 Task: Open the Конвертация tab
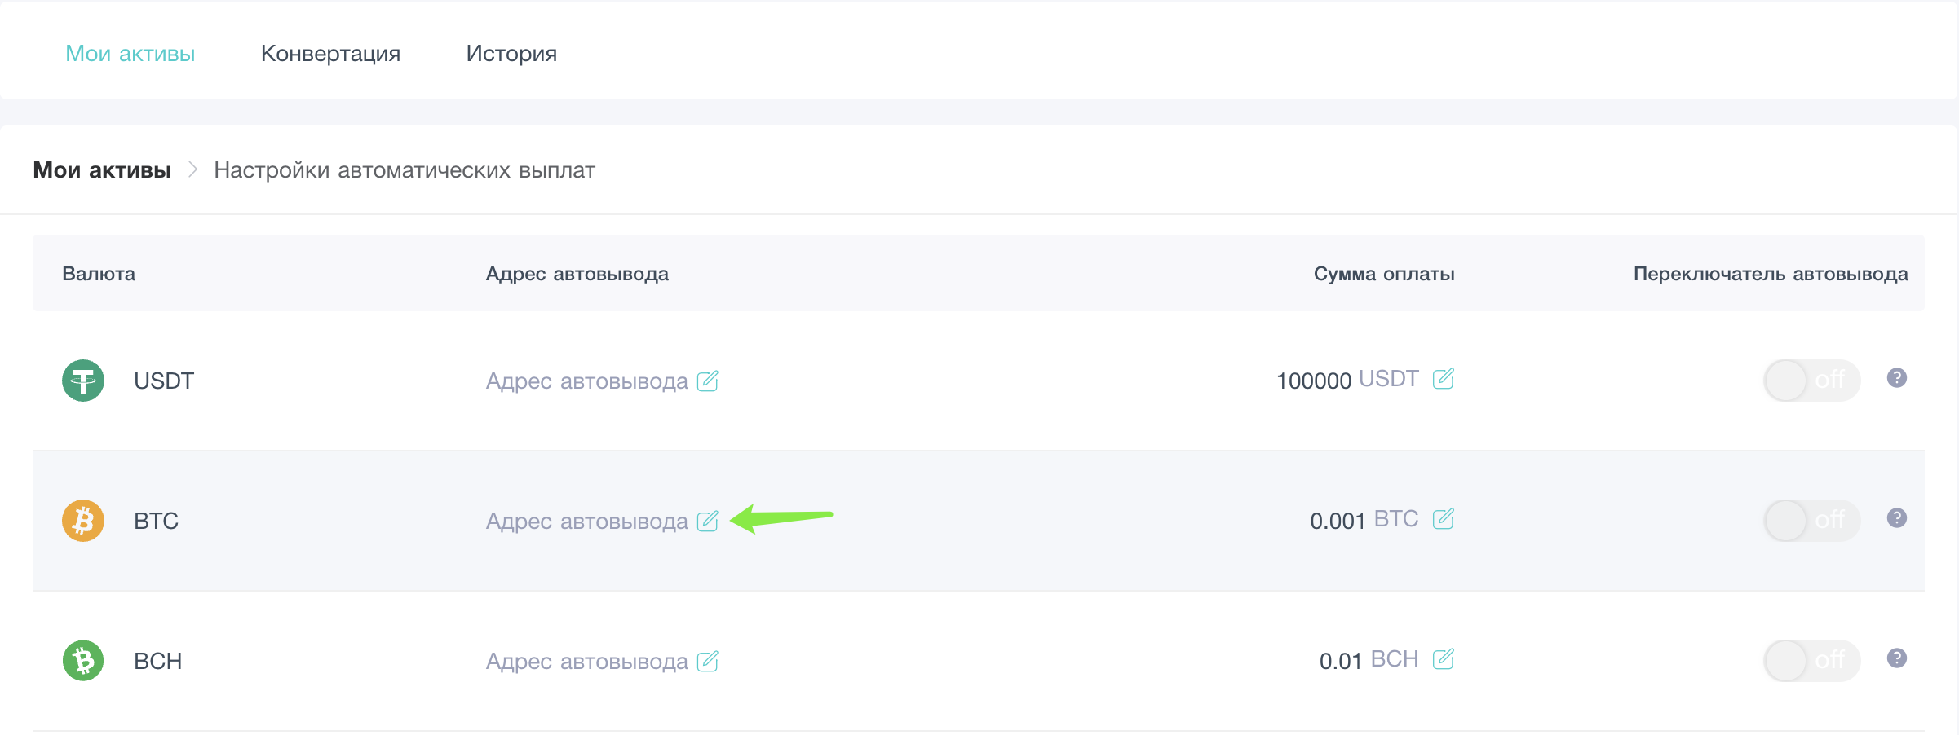point(330,54)
